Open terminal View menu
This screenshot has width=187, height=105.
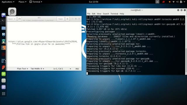99,14
